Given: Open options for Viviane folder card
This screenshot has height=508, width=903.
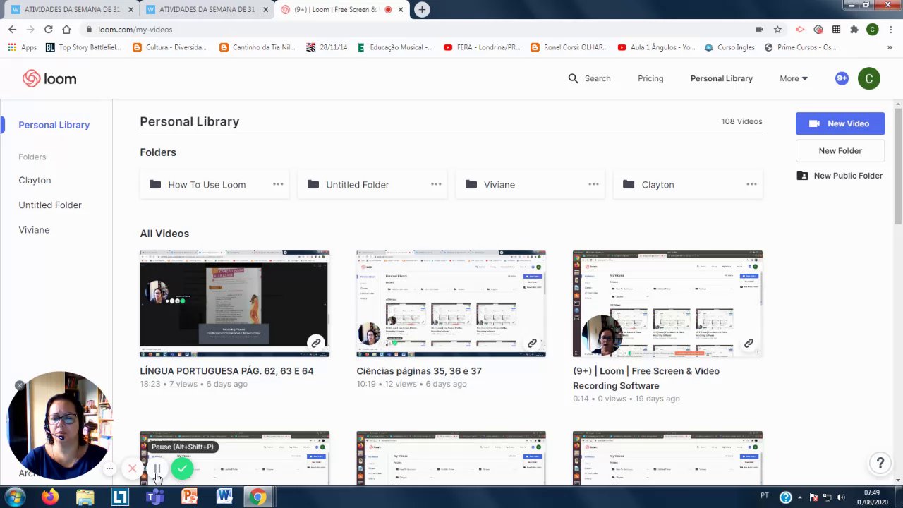Looking at the screenshot, I should 593,184.
